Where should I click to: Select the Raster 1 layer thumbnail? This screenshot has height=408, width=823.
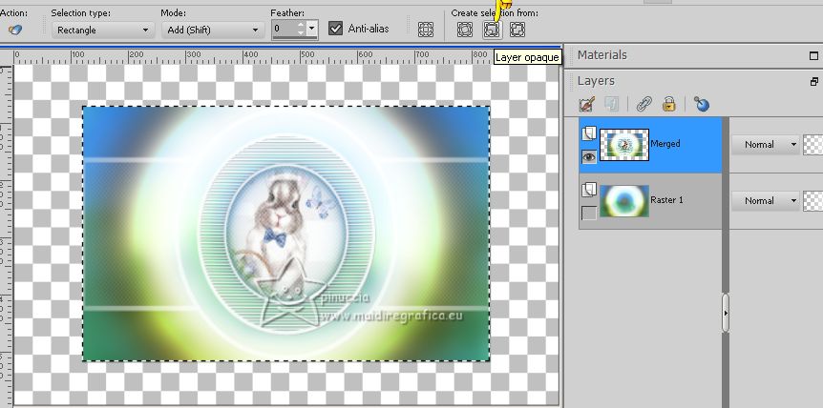point(624,200)
